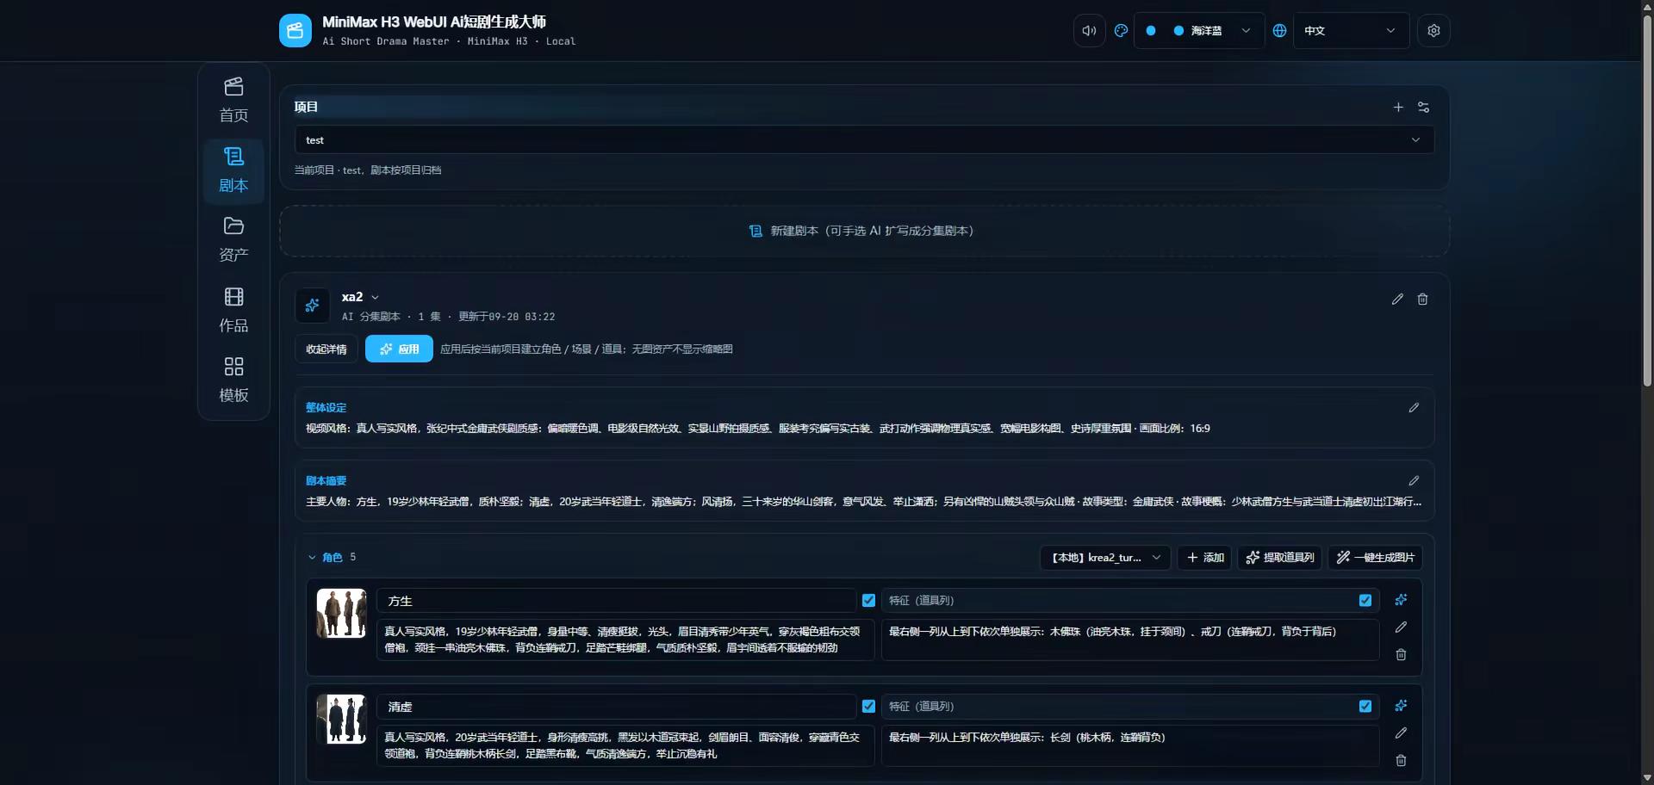Delete the 清虚 character entry

click(x=1401, y=761)
